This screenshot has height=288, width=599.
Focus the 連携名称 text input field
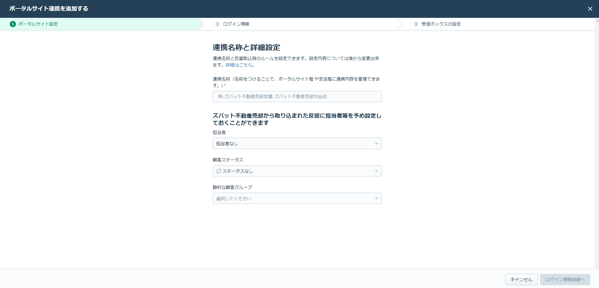pyautogui.click(x=297, y=97)
